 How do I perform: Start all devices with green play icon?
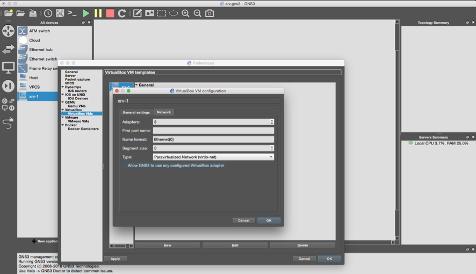click(86, 13)
